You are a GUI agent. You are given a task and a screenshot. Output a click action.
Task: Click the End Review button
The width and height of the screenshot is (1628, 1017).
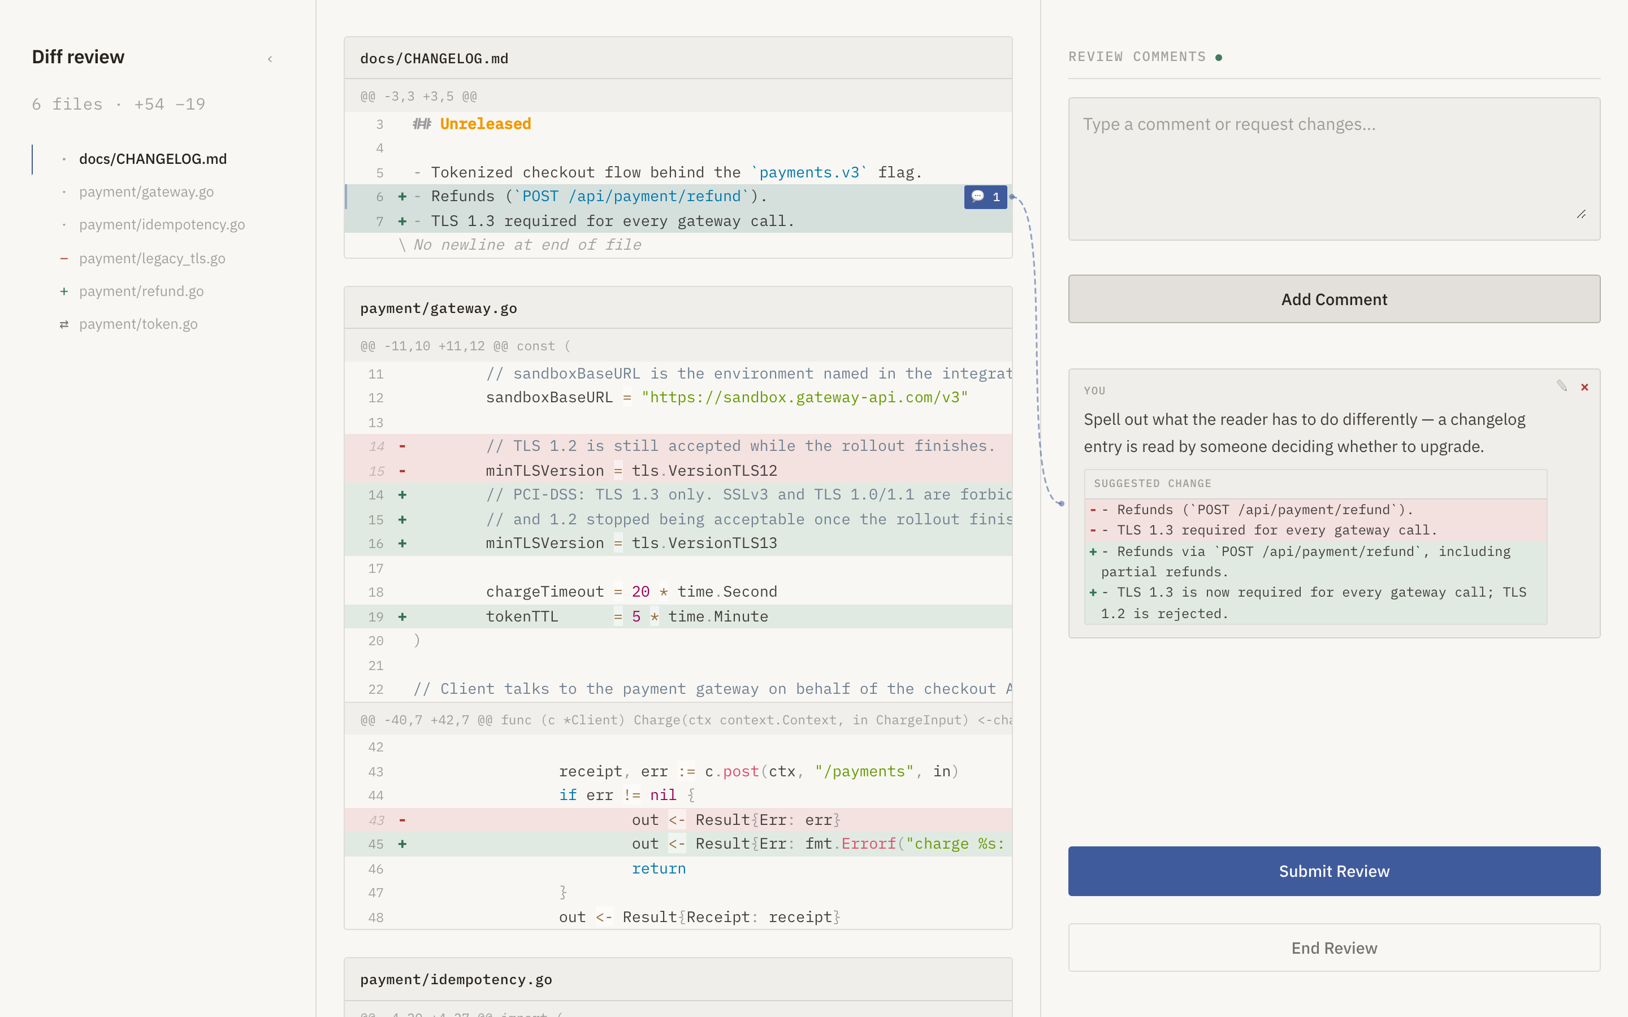tap(1334, 948)
